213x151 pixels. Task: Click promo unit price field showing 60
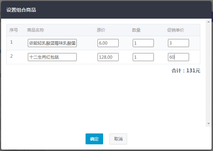pos(178,57)
